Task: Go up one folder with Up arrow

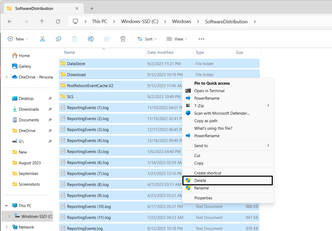Action: [x=42, y=22]
